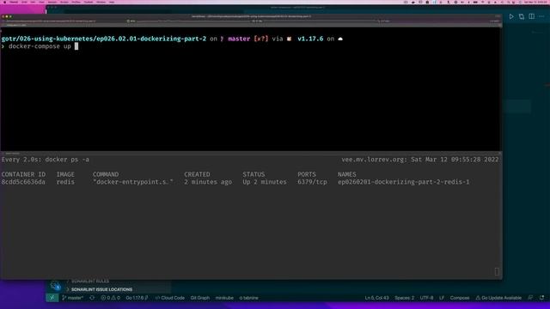Screen dimensions: 550x309
Task: Open the notifications bell in status bar
Action: 542,298
